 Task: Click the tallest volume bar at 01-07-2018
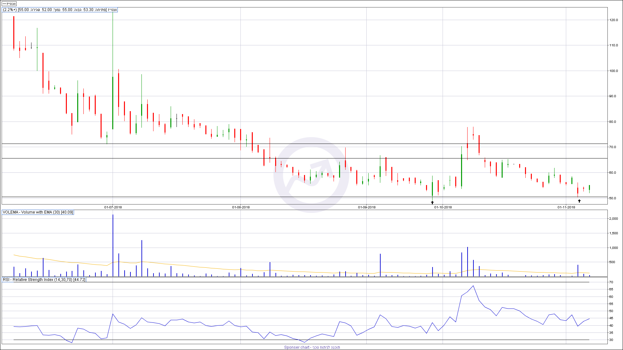[x=113, y=243]
